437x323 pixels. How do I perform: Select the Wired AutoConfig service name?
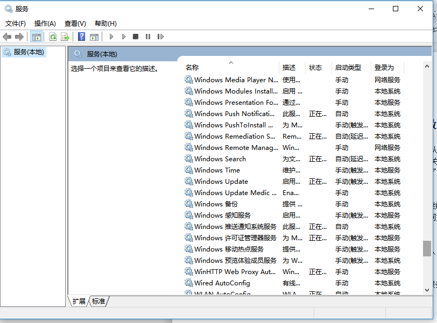click(x=222, y=283)
